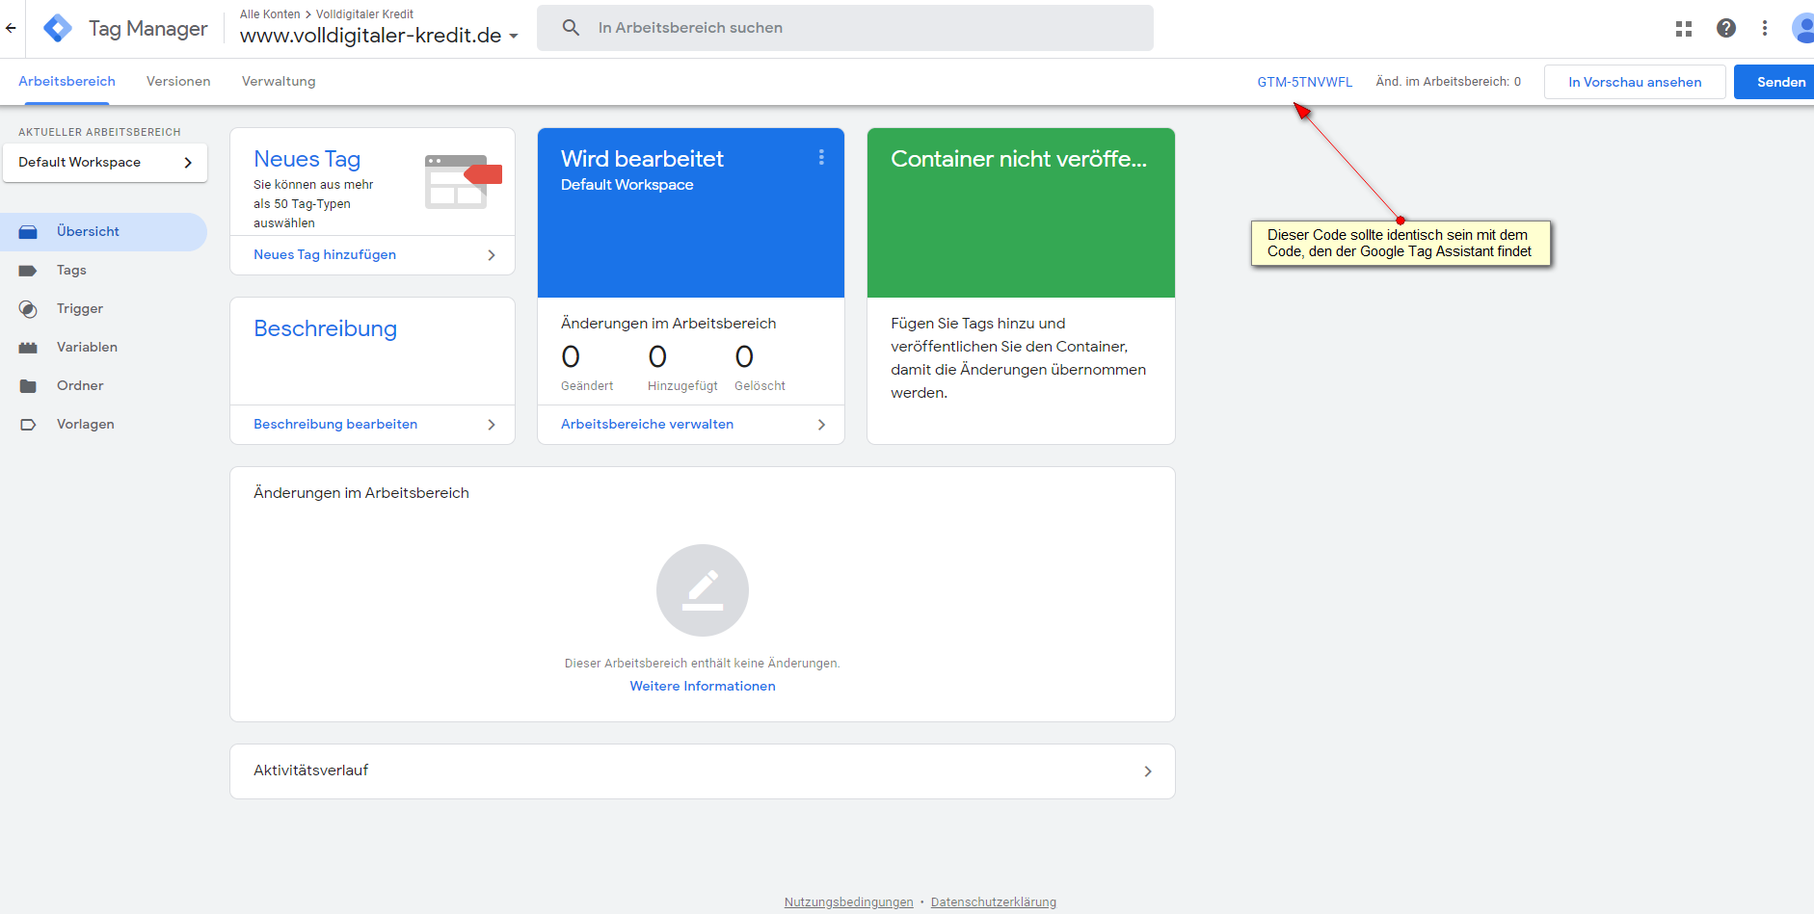Expand the Aktivitätsverlauf section
This screenshot has height=914, width=1814.
click(x=702, y=770)
